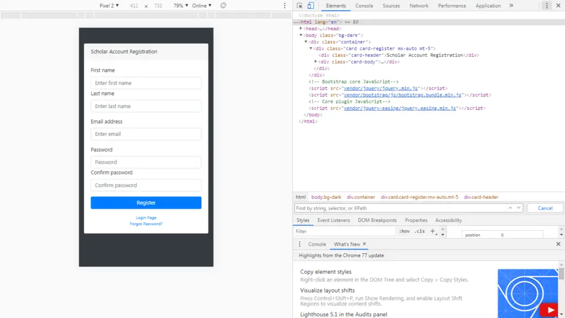
Task: Open the Event Listeners tab
Action: click(333, 220)
